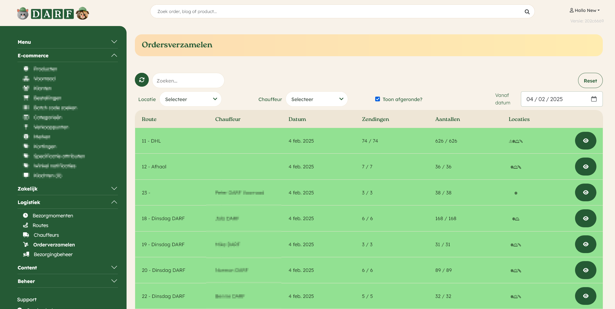Click the Chauffeur column header
Screen dimensions: 615x309
tap(228, 119)
